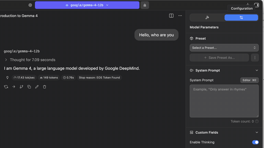Split the chat view
Viewport: 264px width, 148px height.
click(171, 16)
